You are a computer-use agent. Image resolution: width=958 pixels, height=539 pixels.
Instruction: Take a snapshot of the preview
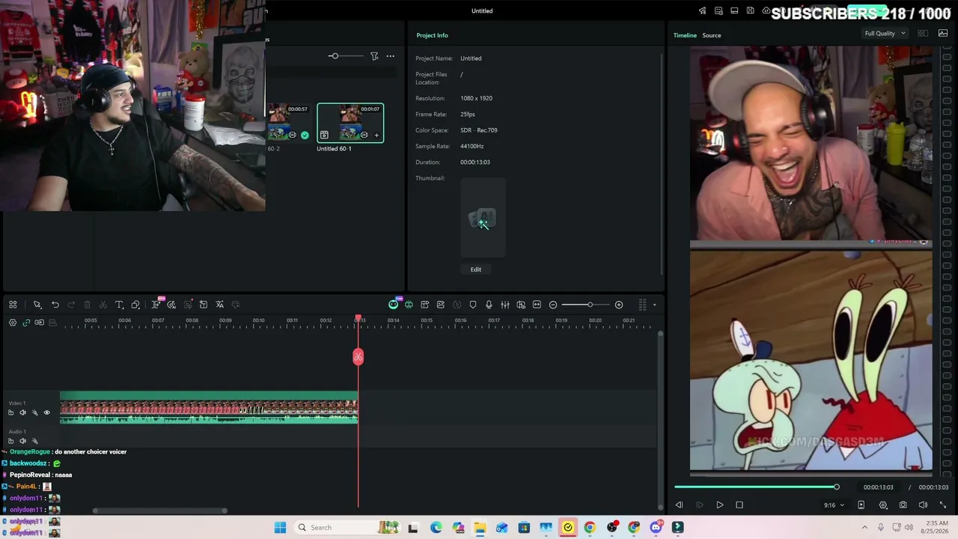903,505
